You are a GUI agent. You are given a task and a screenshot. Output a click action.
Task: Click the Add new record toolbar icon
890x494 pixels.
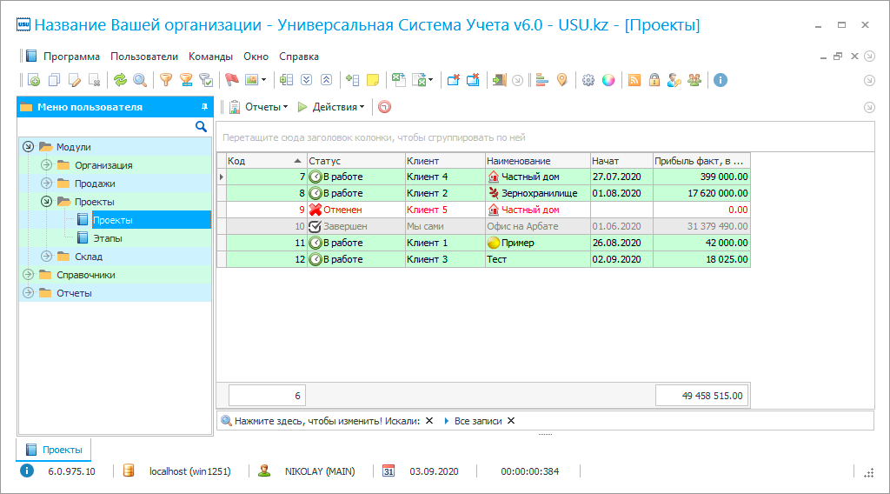pyautogui.click(x=34, y=80)
